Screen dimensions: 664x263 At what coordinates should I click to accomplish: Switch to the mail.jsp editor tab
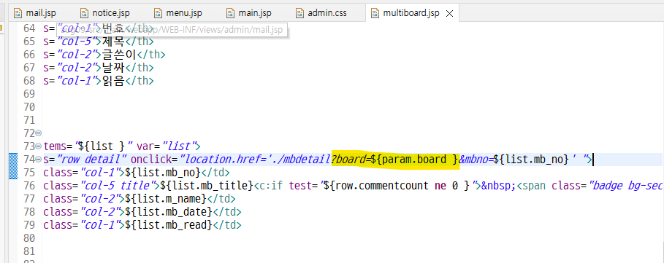[x=35, y=13]
